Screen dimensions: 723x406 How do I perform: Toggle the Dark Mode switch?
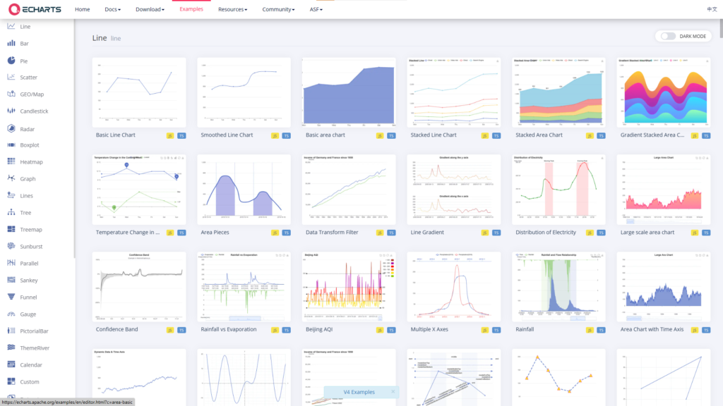point(668,36)
